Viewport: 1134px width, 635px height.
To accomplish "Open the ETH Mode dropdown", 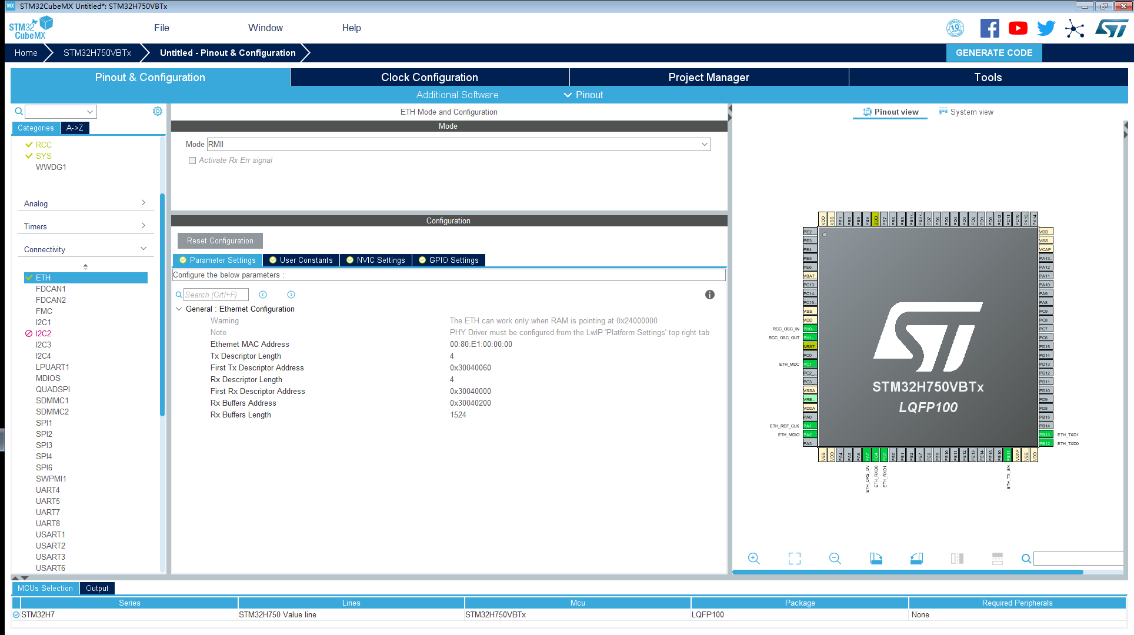I will click(x=704, y=144).
